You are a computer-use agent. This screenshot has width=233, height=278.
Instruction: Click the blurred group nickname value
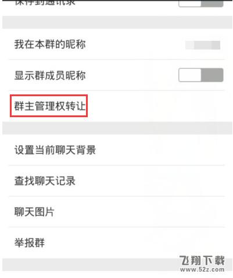[203, 45]
